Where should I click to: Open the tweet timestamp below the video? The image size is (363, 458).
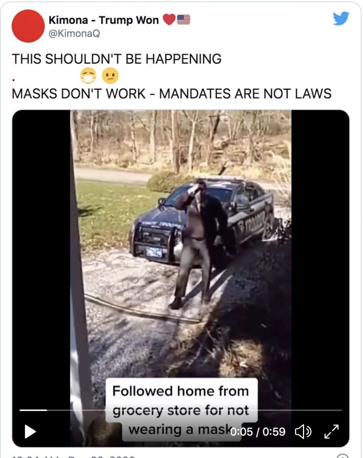pyautogui.click(x=73, y=456)
